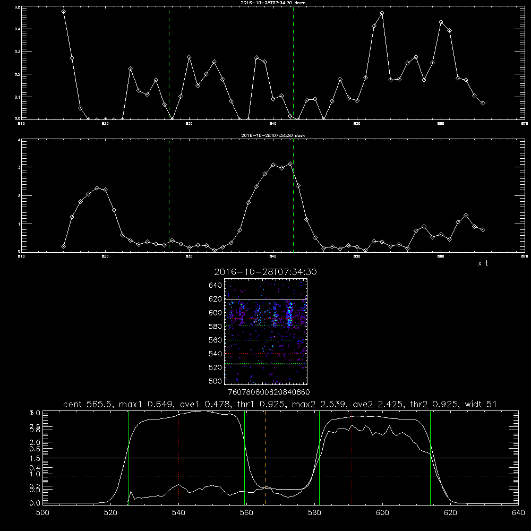Click the dusk plot peak data point near 842
The height and width of the screenshot is (531, 531).
(x=290, y=164)
